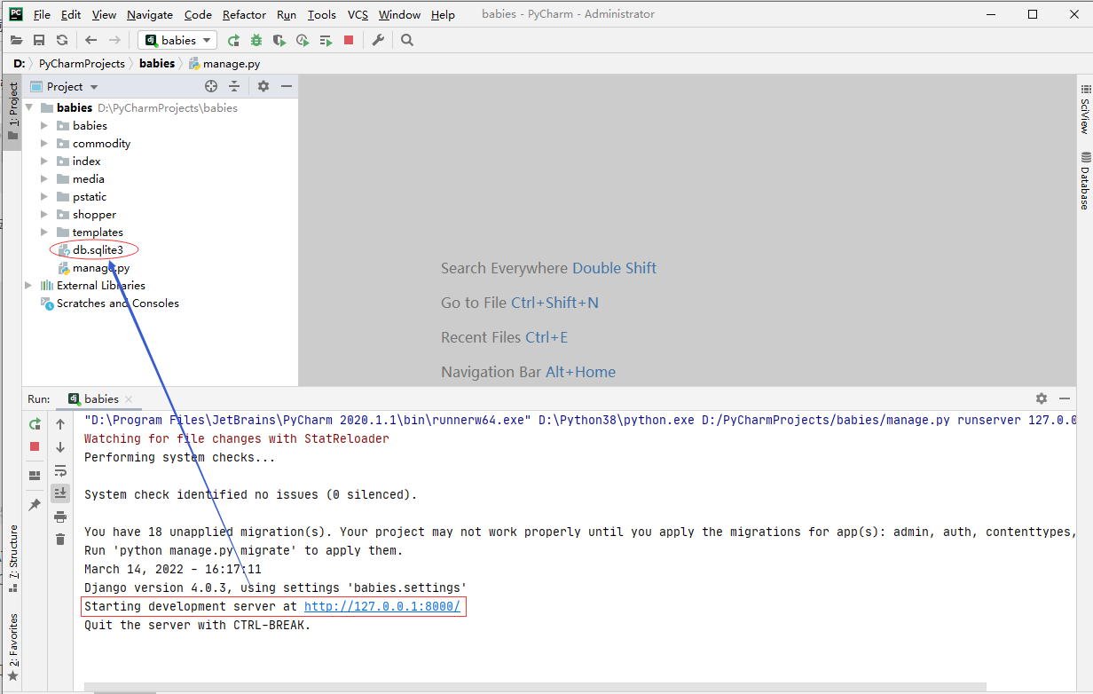
Task: Open the 7: Structure side tab
Action: click(12, 559)
